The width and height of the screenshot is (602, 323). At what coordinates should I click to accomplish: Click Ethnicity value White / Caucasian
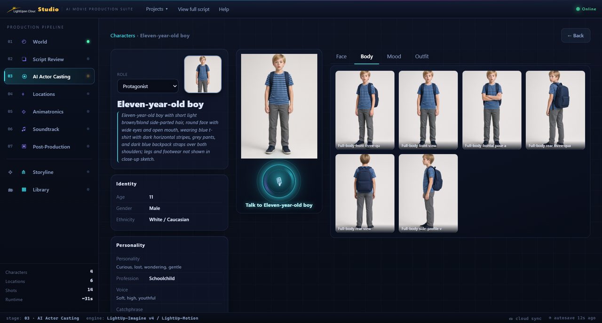coord(169,220)
